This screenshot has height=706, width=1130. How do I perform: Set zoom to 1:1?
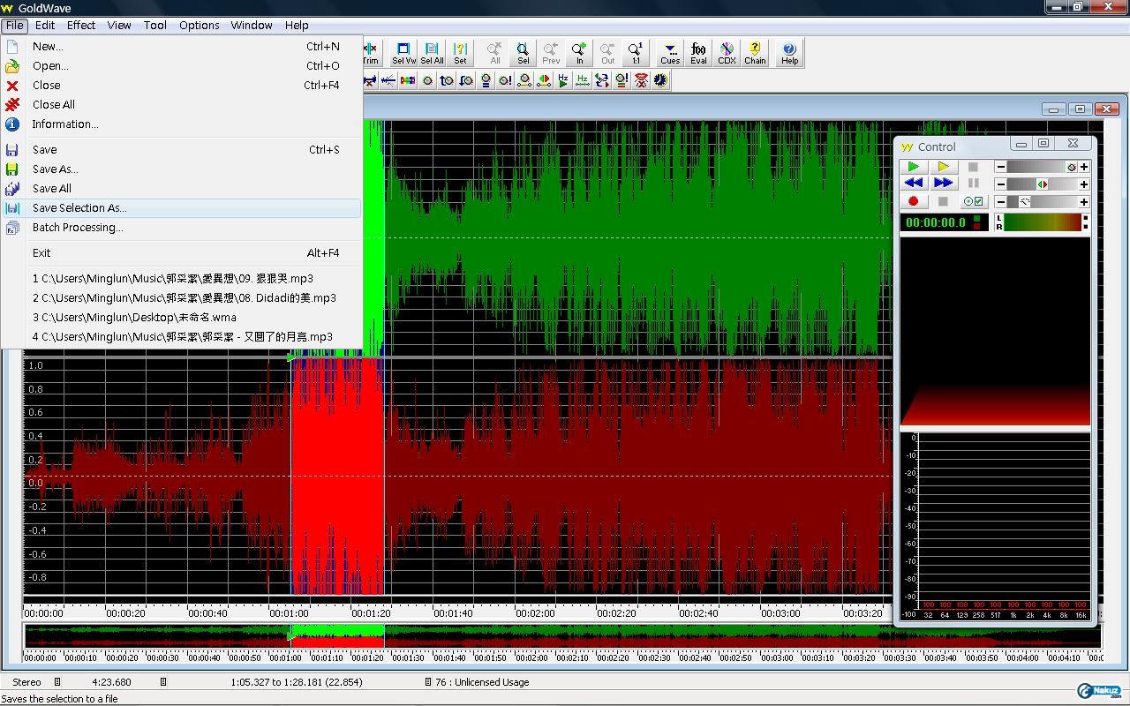tap(636, 53)
